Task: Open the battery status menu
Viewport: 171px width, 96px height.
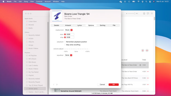Action: (x=134, y=2)
